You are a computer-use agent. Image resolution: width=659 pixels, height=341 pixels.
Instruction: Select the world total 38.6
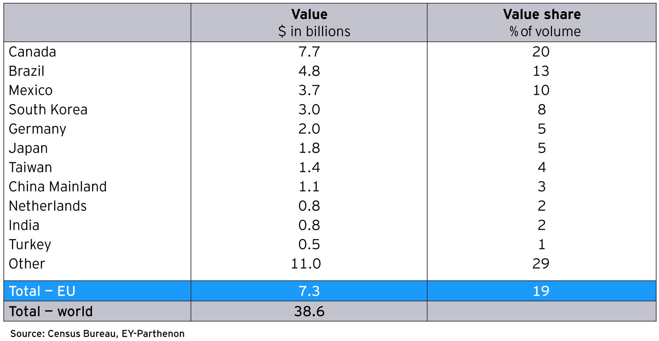(309, 311)
